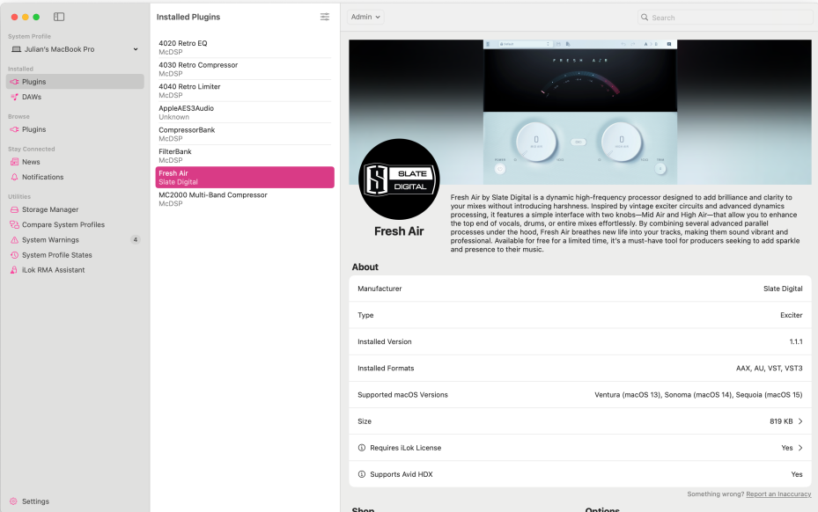Screen dimensions: 818x512
Task: Open the Admin dropdown menu
Action: click(x=365, y=17)
